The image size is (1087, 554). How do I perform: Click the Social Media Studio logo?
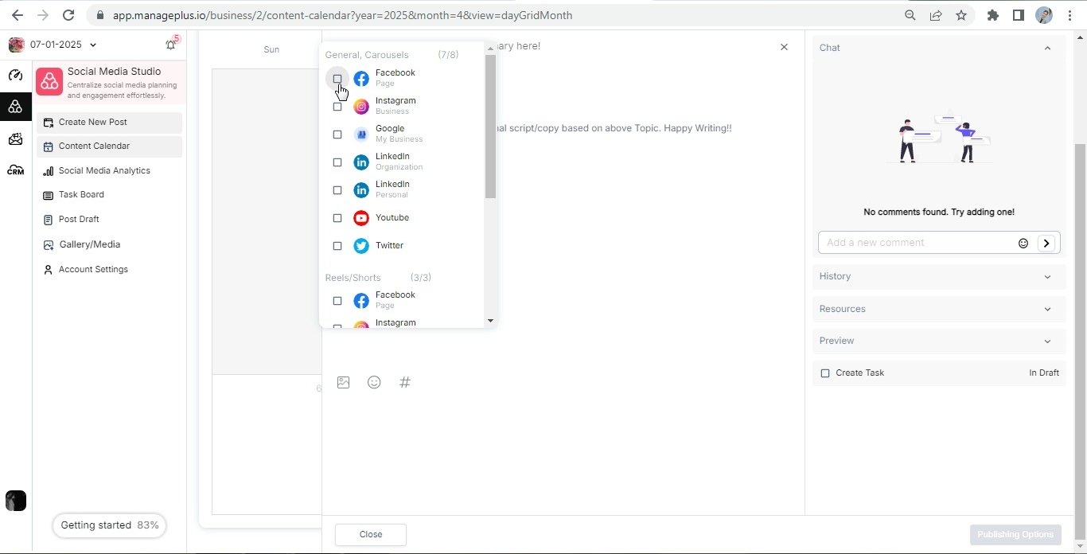(x=49, y=81)
